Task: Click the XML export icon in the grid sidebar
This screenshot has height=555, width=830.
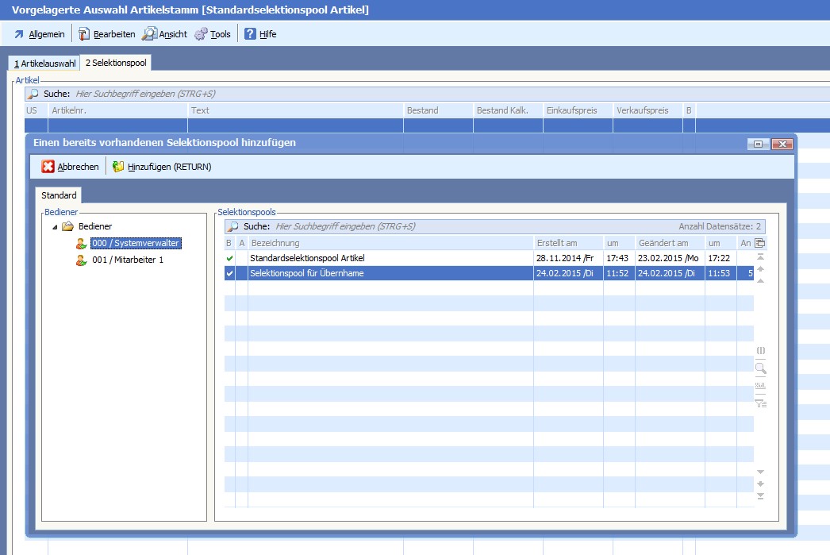Action: pyautogui.click(x=760, y=386)
